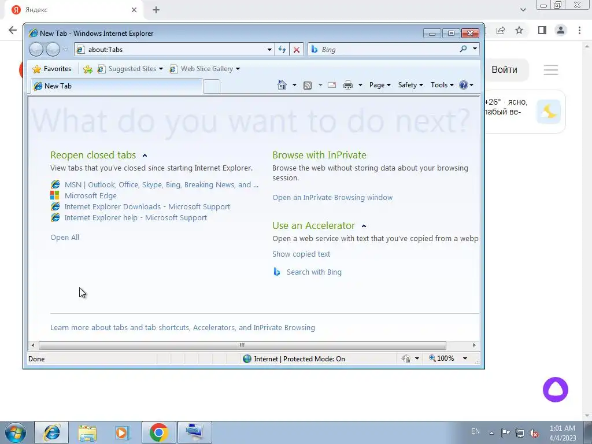Click the red Stop loading icon
The image size is (592, 444).
point(297,50)
